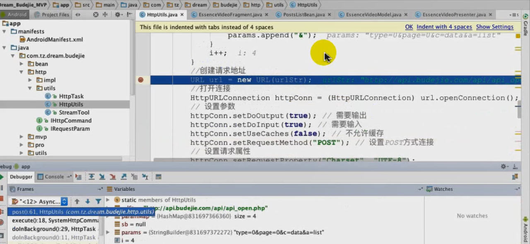This screenshot has height=244, width=530.
Task: Expand the bean package
Action: point(22,64)
